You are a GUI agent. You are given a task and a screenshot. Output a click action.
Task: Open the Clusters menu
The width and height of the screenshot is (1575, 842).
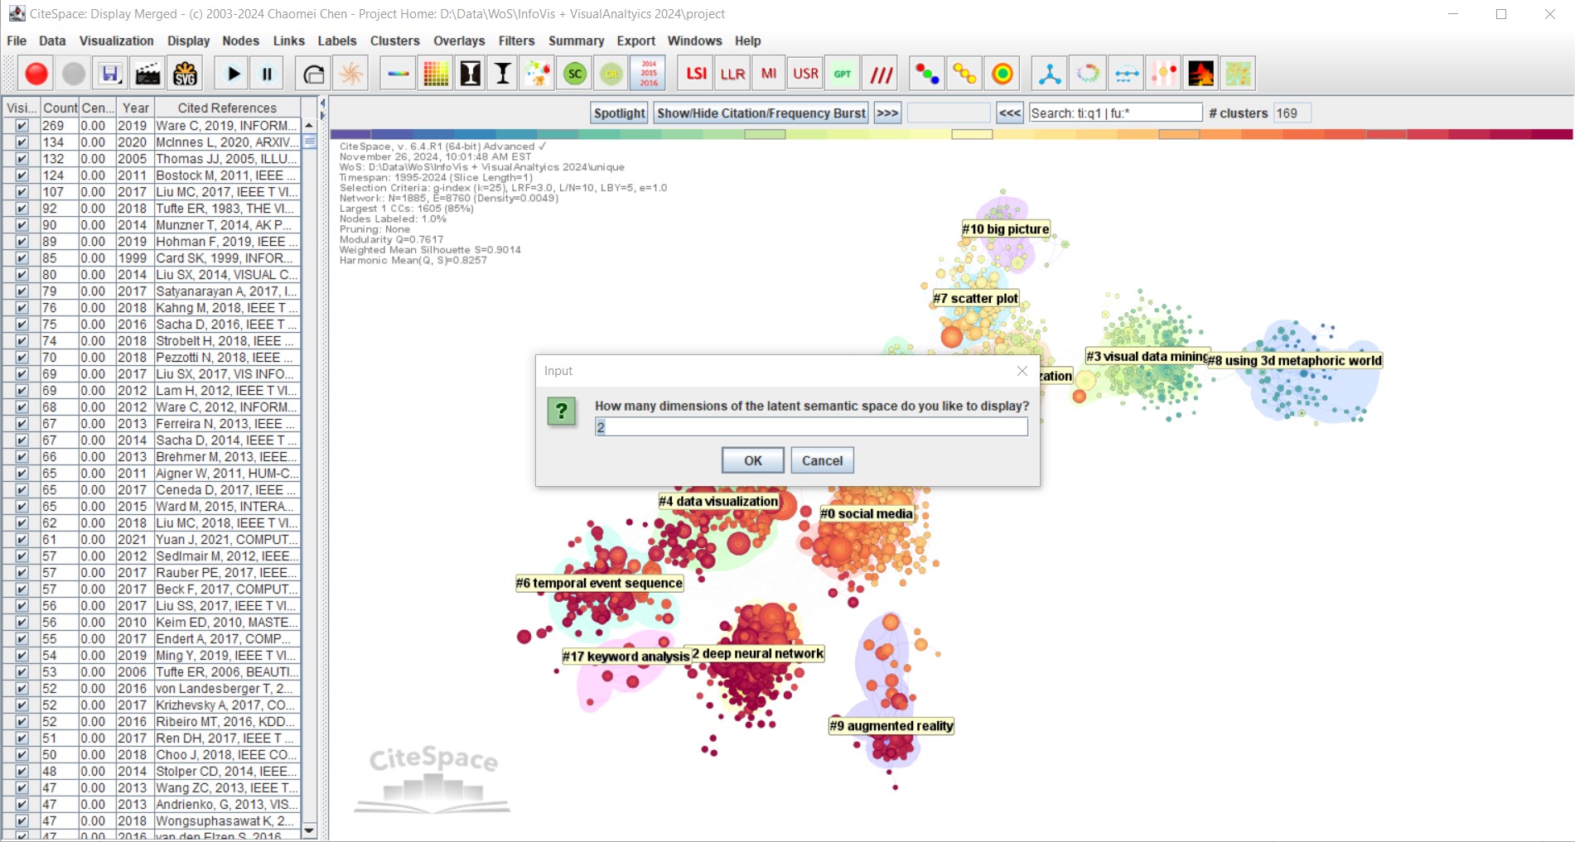[x=394, y=41]
